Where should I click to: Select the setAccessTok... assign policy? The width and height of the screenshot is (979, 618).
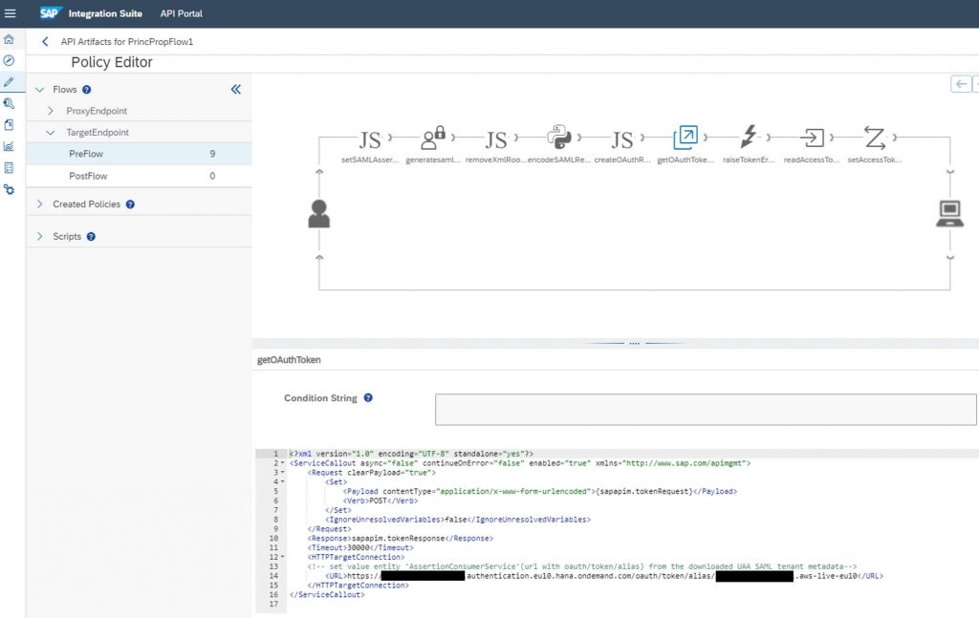874,138
